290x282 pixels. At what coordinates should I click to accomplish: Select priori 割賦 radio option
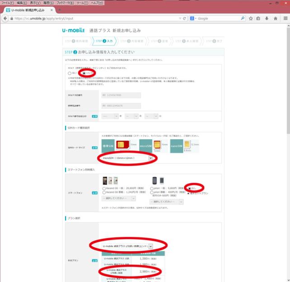click(152, 193)
